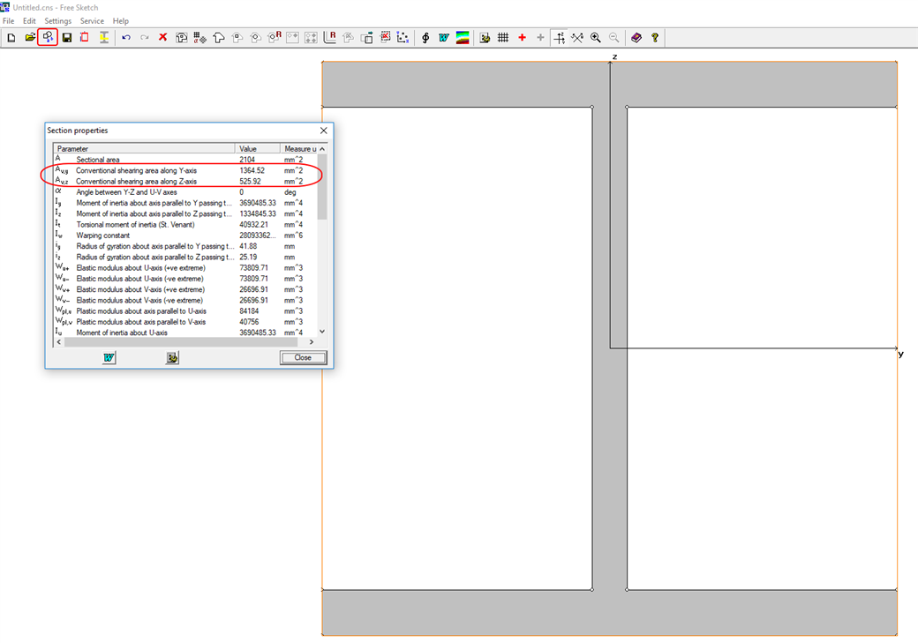Toggle the crossed U-V axes icon
This screenshot has width=918, height=643.
[x=578, y=37]
